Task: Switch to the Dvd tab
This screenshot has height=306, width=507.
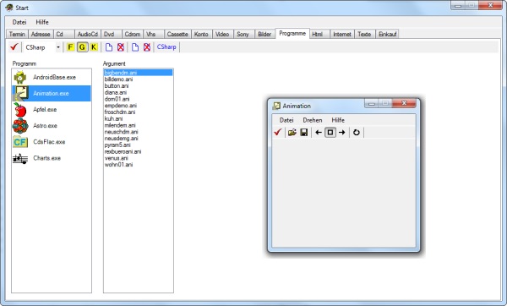Action: (111, 35)
